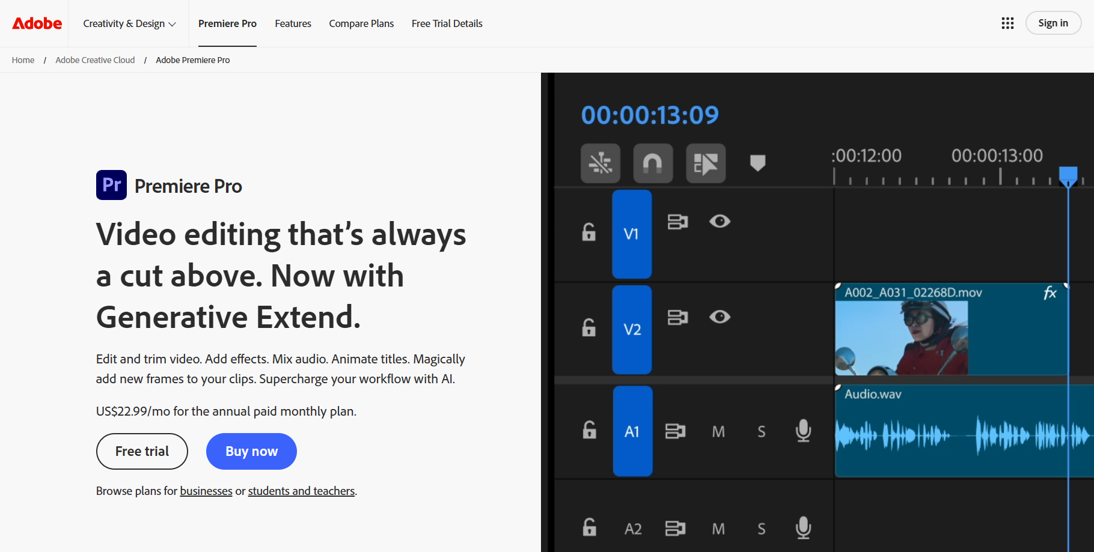Select the A1 track target

632,431
